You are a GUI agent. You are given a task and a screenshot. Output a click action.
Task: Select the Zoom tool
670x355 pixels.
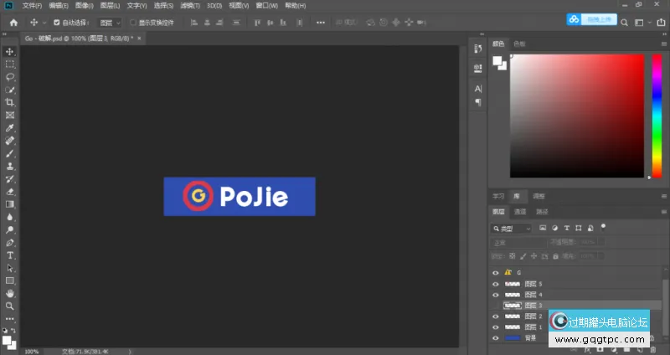point(10,306)
